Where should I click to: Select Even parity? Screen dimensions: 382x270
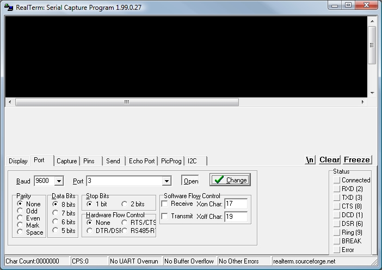28,218
